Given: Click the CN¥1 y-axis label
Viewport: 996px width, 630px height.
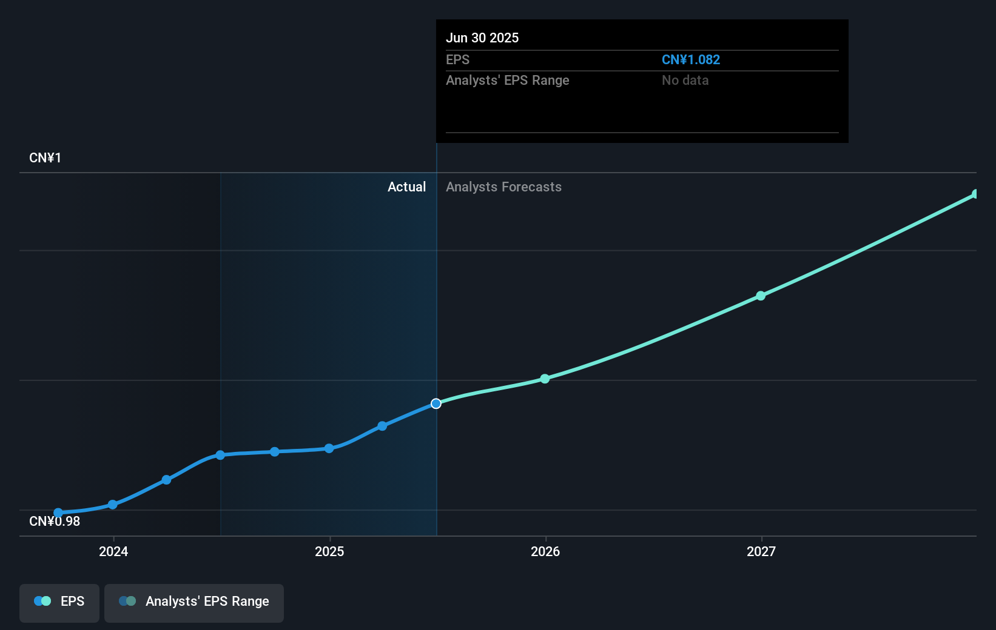Looking at the screenshot, I should click(x=45, y=158).
